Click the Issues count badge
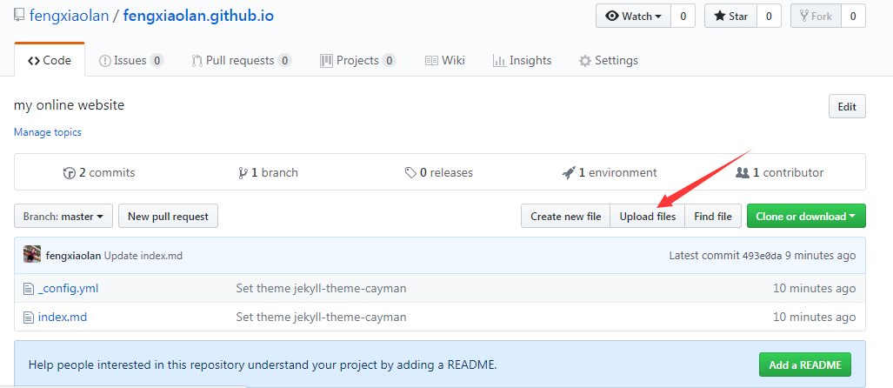Viewport: 893px width, 388px height. pyautogui.click(x=157, y=60)
